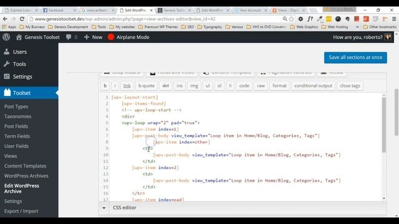Click Save all sections at once
Viewport: 399px width, 224px height.
coord(355,58)
